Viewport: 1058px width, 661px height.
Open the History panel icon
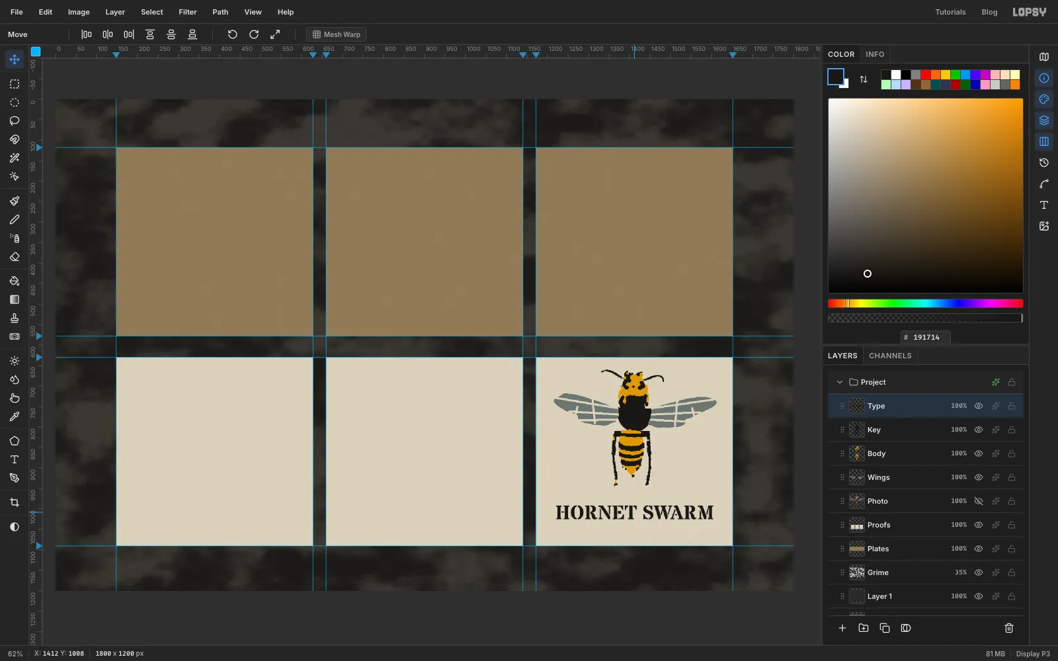coord(1044,163)
